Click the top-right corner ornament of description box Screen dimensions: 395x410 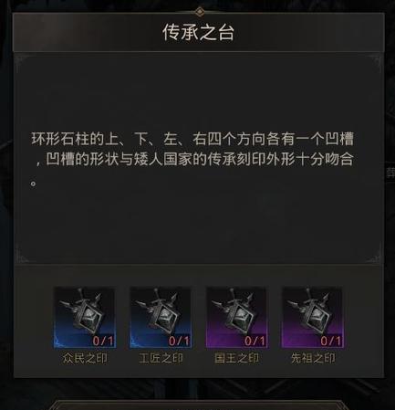coord(375,63)
